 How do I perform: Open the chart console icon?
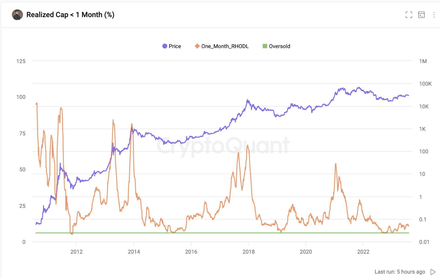421,15
